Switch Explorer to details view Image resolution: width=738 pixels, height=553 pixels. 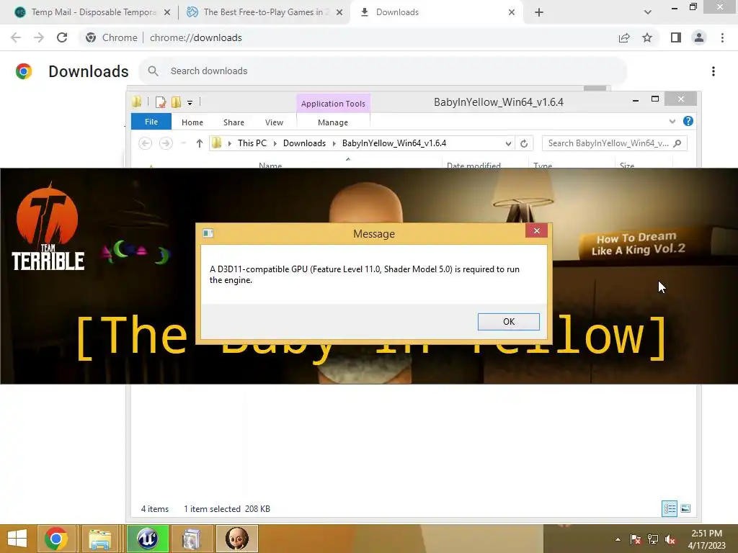pyautogui.click(x=670, y=508)
